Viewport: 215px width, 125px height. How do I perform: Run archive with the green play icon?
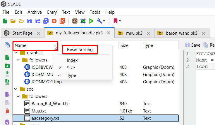point(92,21)
